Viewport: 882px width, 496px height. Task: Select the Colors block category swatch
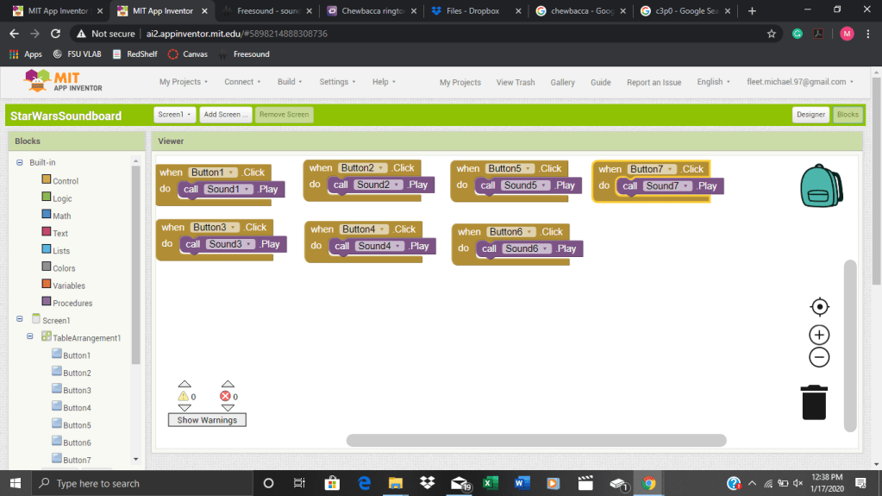tap(47, 267)
